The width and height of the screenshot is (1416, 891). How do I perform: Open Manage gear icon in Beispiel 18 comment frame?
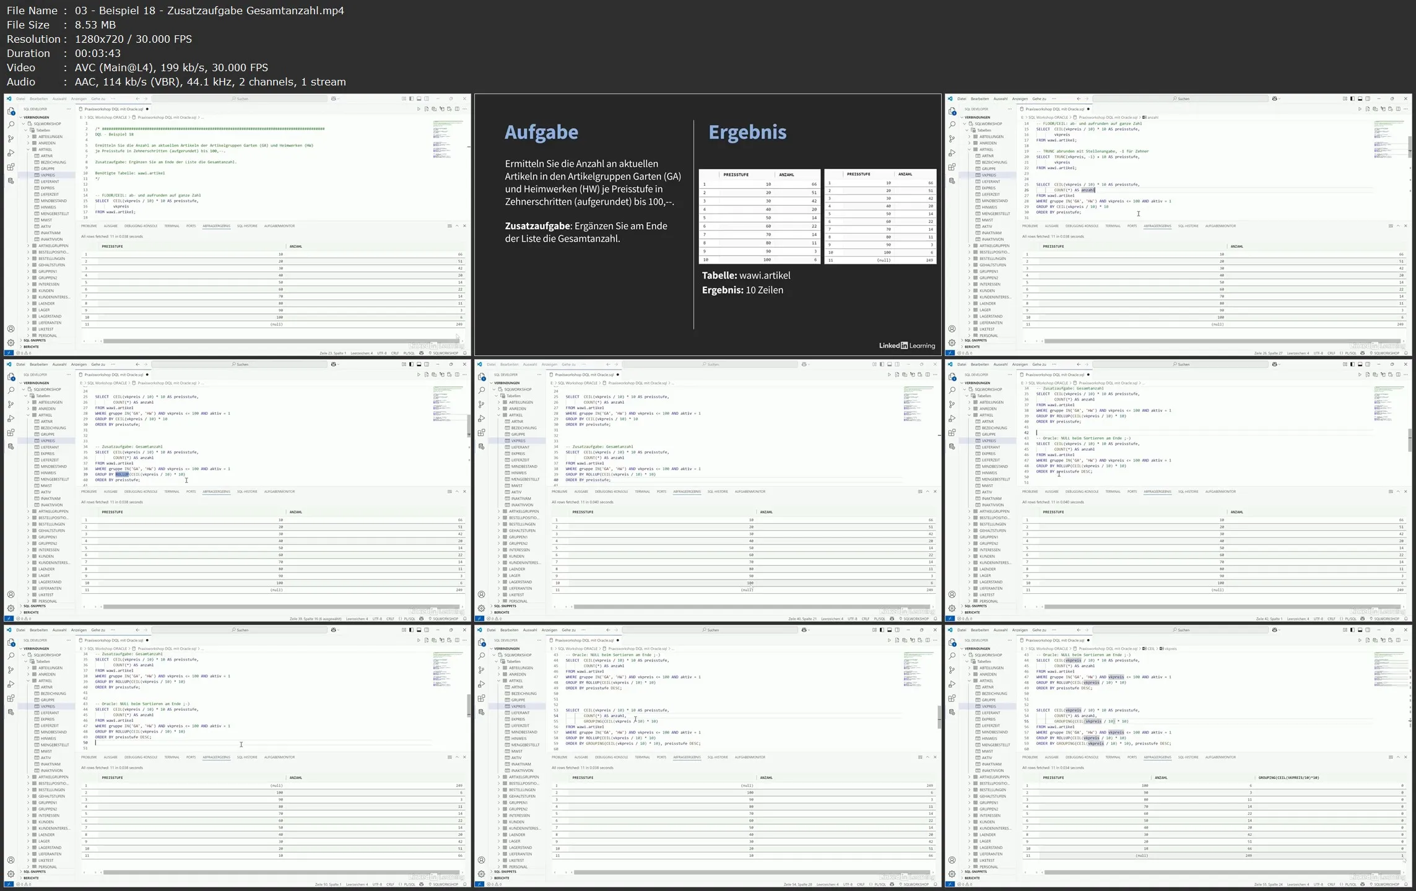[11, 342]
